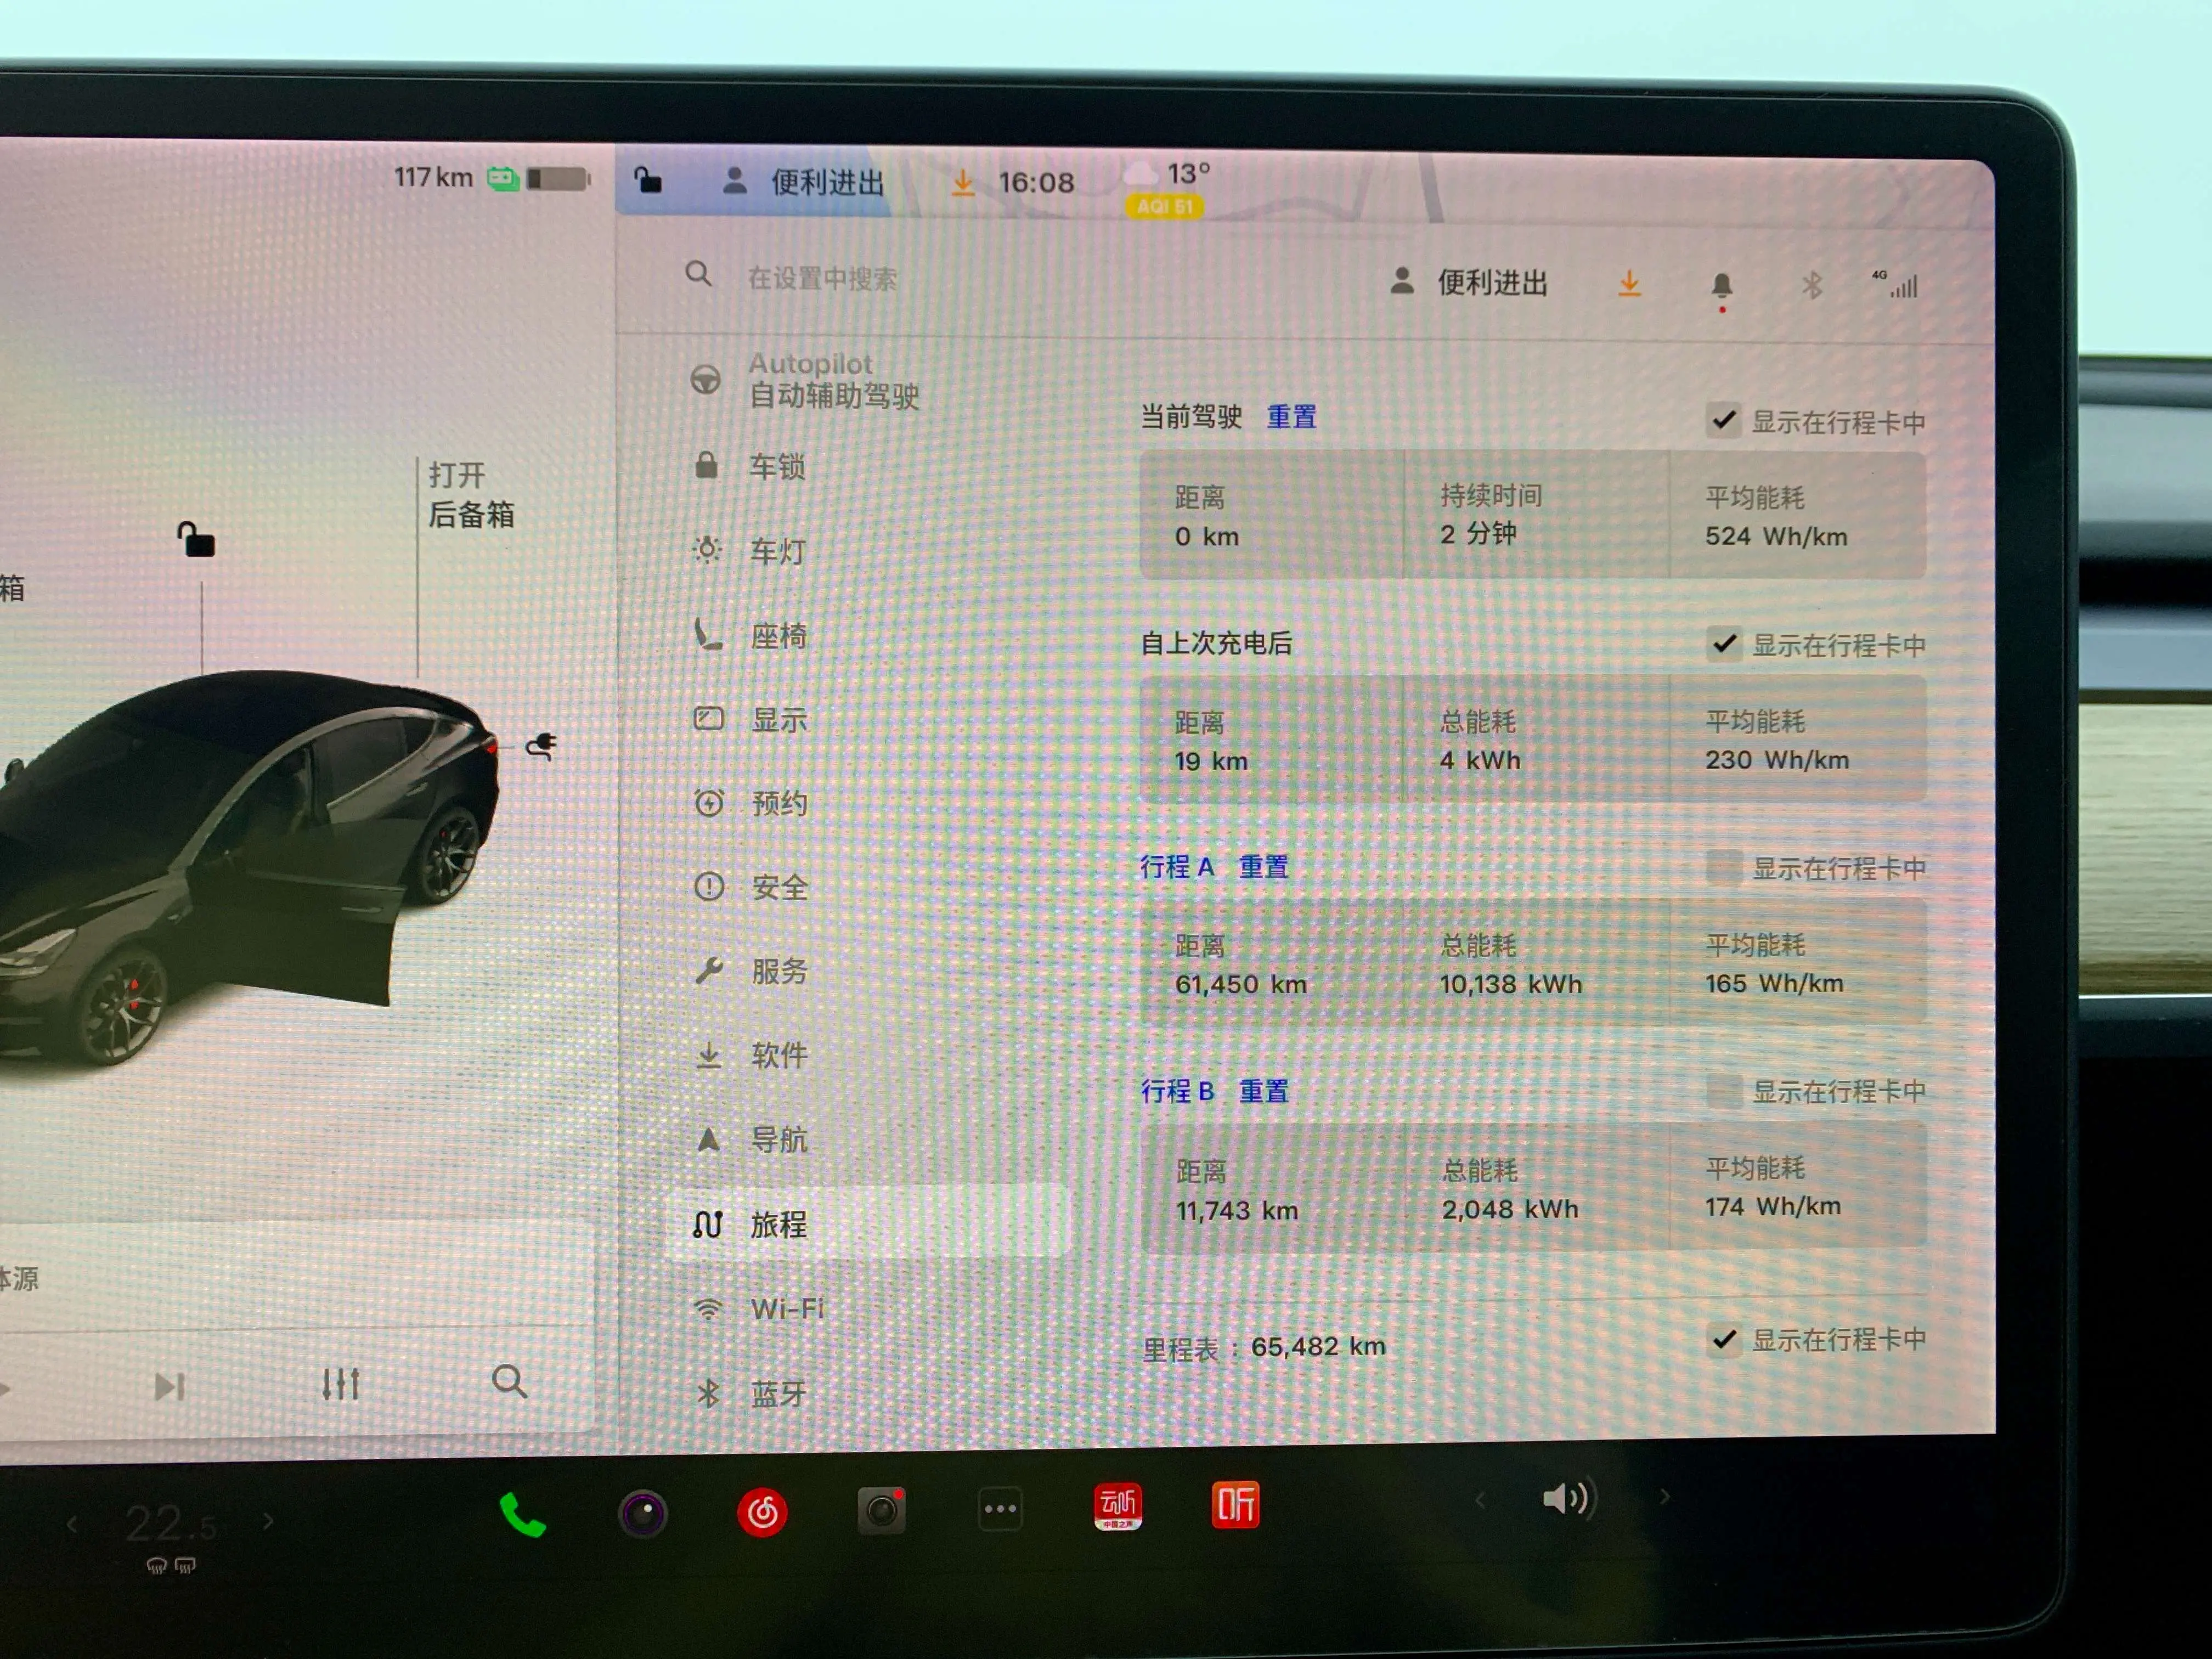Click the green phone icon in dock

coord(522,1514)
